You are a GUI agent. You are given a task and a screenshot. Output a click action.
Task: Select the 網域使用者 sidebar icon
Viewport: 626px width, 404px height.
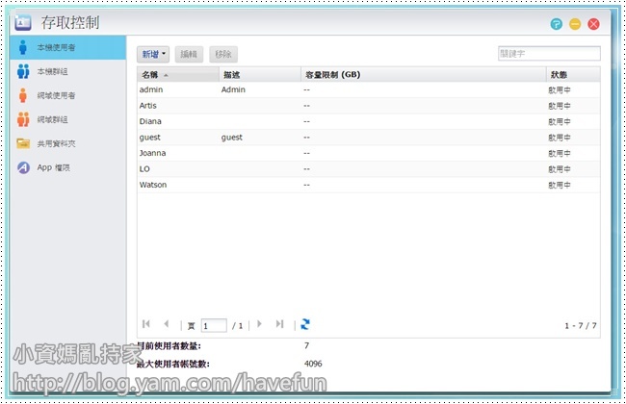23,95
